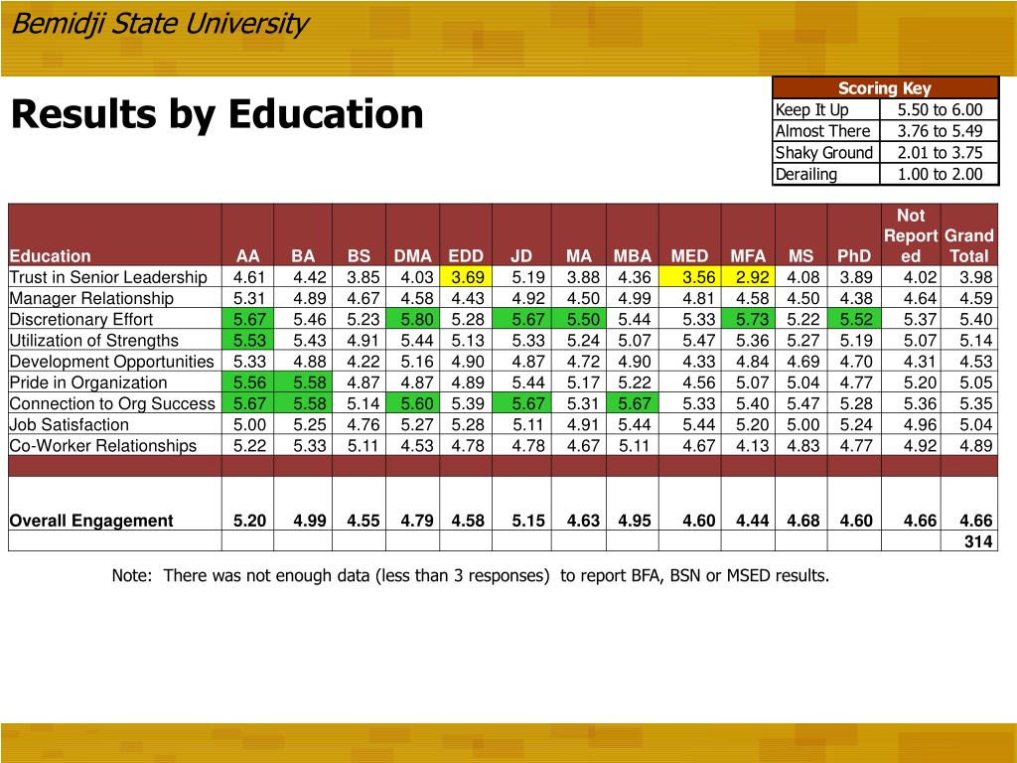Select Manager Relationship AA value 5.31
This screenshot has height=763, width=1017.
pyautogui.click(x=249, y=298)
